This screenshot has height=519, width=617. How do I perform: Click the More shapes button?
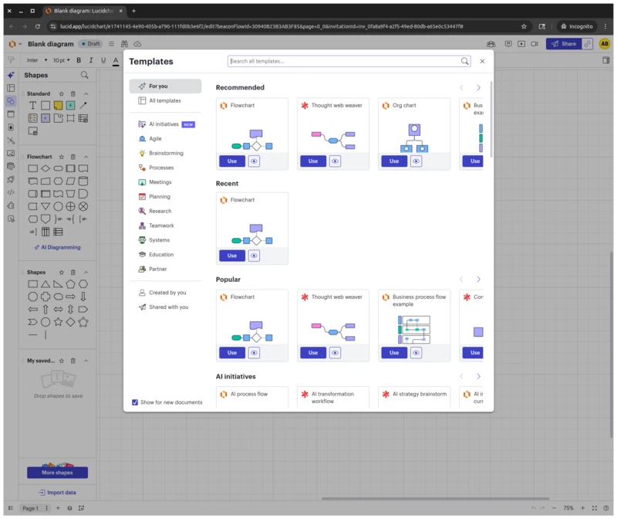pos(57,473)
